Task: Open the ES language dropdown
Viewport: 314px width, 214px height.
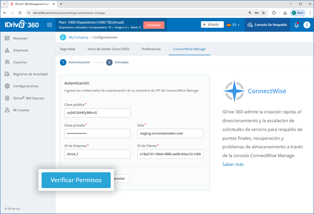Action: click(x=233, y=25)
